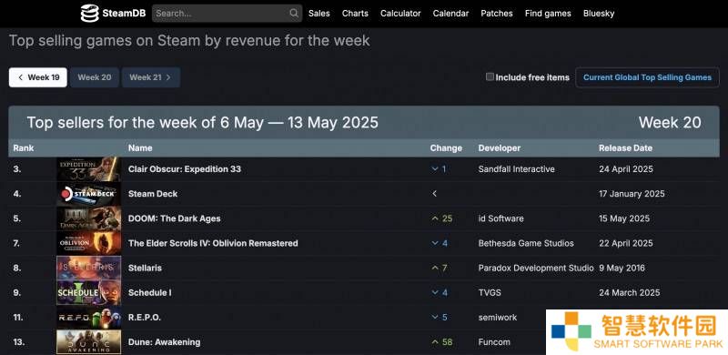The width and height of the screenshot is (728, 355).
Task: Click the 17 January 2025 release date
Action: point(632,194)
